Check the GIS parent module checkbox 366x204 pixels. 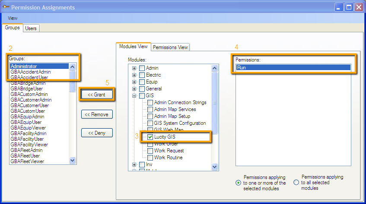142,96
